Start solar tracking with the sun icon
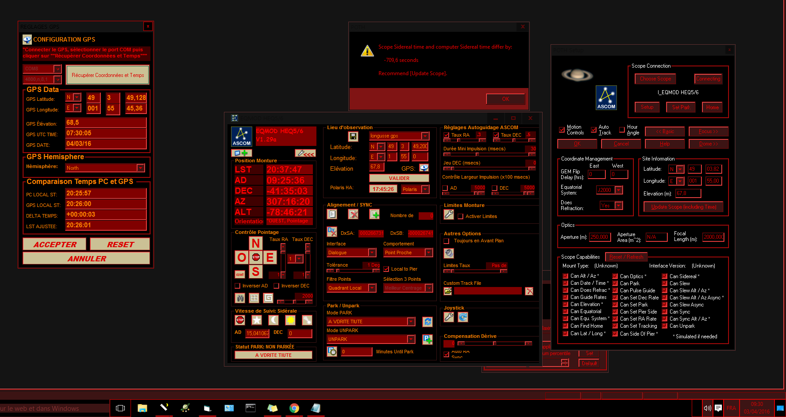Viewport: 786px width, 417px height. pos(290,320)
